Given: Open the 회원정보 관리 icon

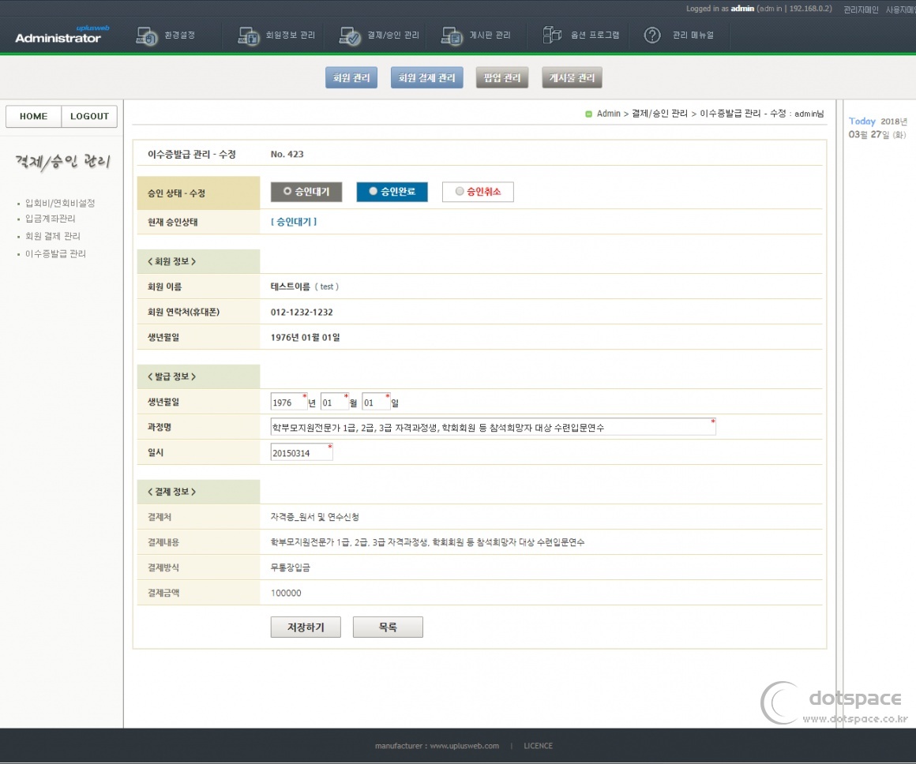Looking at the screenshot, I should 249,36.
